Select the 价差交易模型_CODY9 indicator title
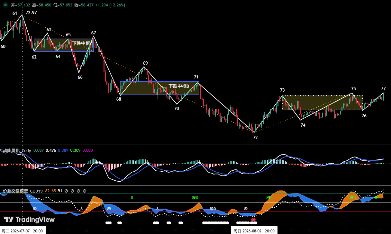Viewport: 391px width, 234px height. [23, 191]
